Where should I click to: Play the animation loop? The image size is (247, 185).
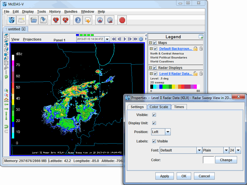(x=124, y=39)
